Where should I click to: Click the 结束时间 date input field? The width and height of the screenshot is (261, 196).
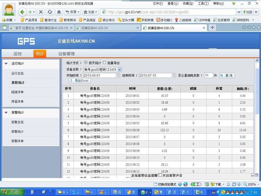(x=157, y=76)
